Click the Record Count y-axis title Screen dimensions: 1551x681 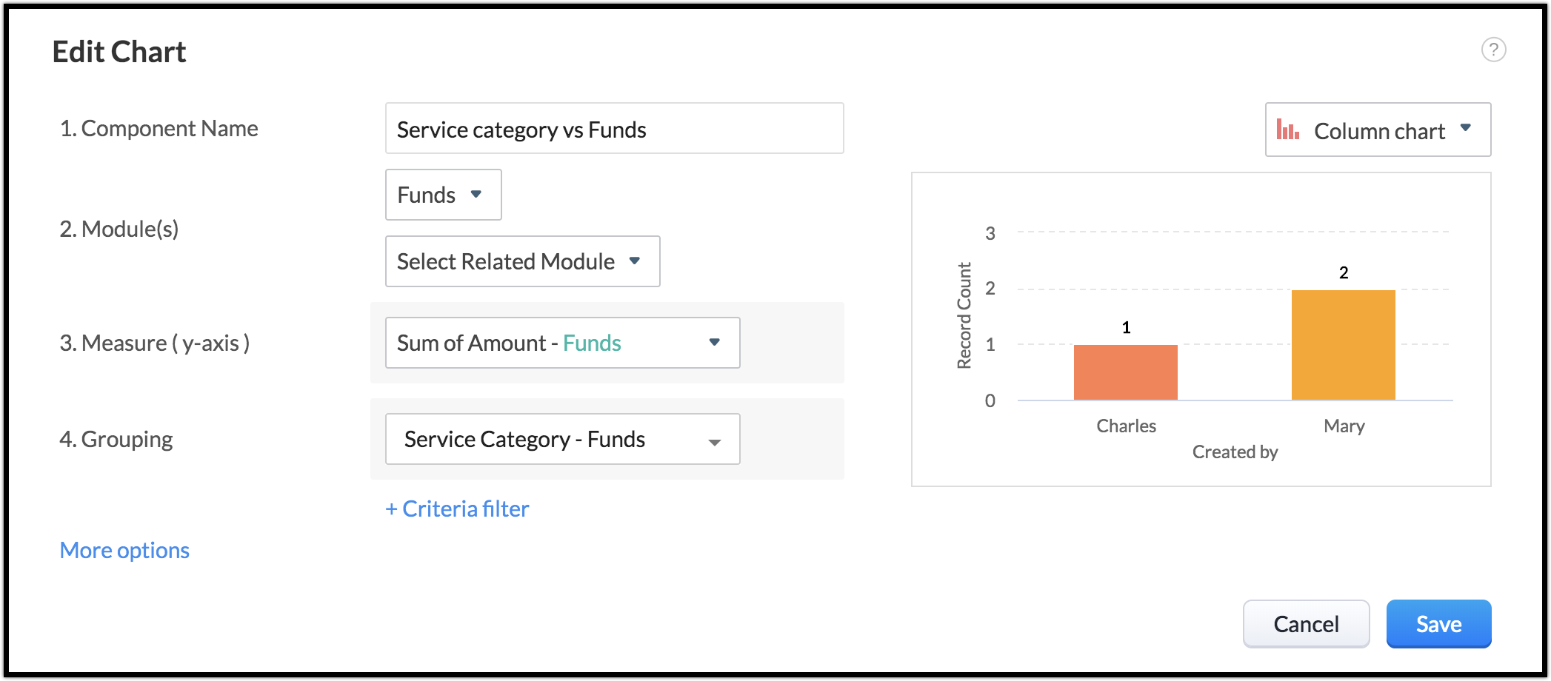click(x=964, y=315)
